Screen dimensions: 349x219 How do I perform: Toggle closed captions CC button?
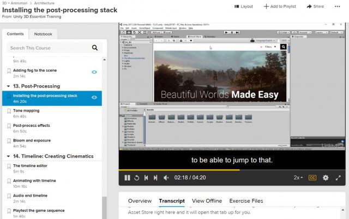312,177
